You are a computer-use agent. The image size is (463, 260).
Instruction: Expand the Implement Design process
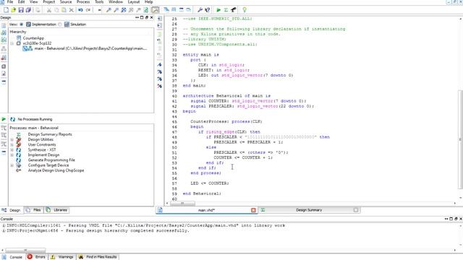[12, 155]
